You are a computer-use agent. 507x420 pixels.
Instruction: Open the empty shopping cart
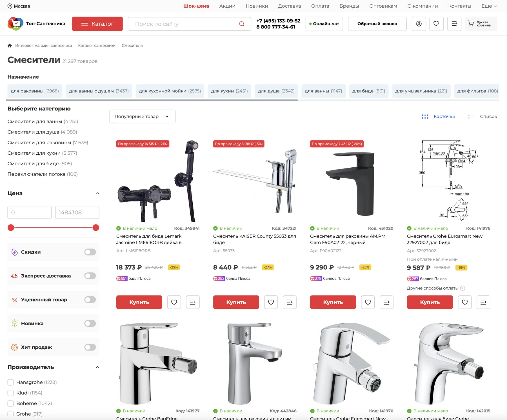click(x=481, y=24)
